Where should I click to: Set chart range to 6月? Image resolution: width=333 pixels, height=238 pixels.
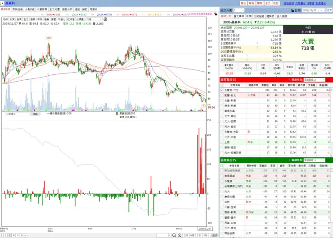coord(192,235)
